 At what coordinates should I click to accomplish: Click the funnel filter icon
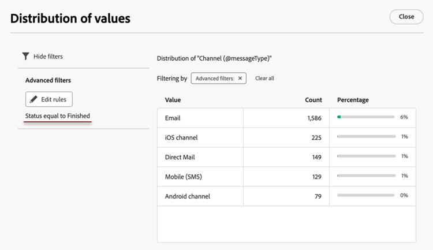(x=25, y=57)
